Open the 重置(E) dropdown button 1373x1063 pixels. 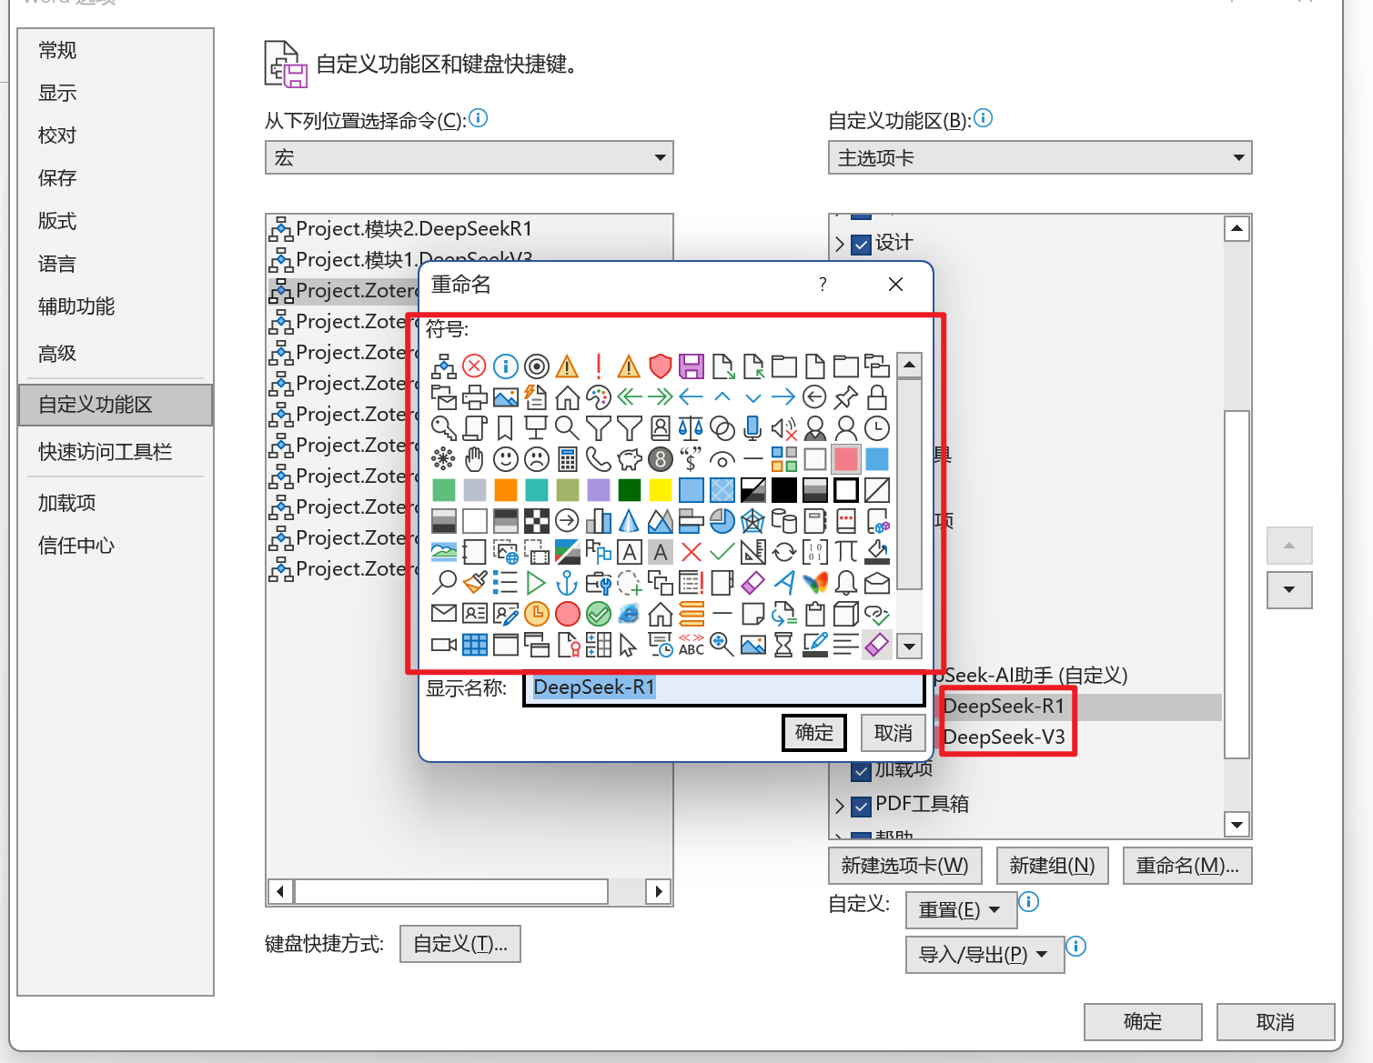pos(960,909)
